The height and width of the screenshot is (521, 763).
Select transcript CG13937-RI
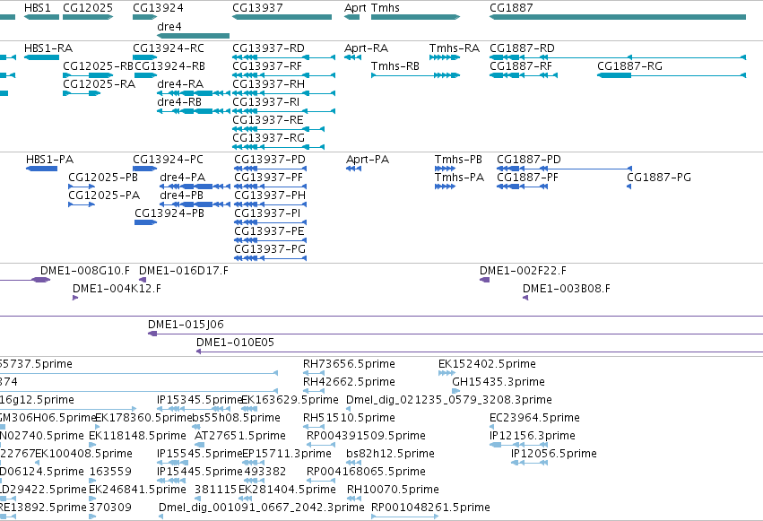coord(265,102)
